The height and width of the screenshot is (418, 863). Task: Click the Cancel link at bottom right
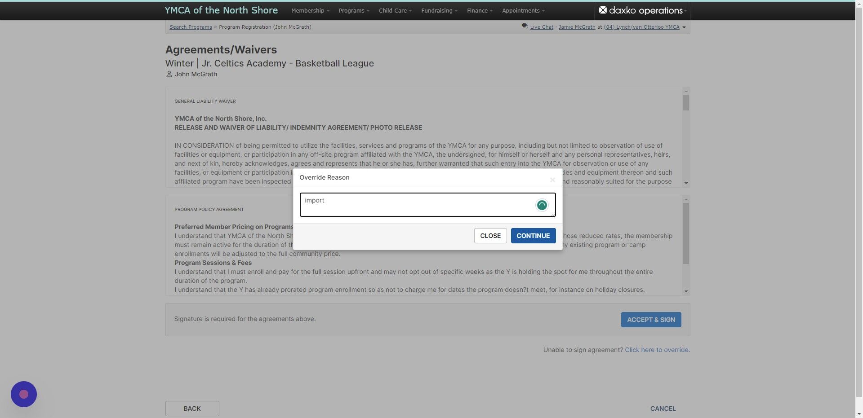click(663, 409)
